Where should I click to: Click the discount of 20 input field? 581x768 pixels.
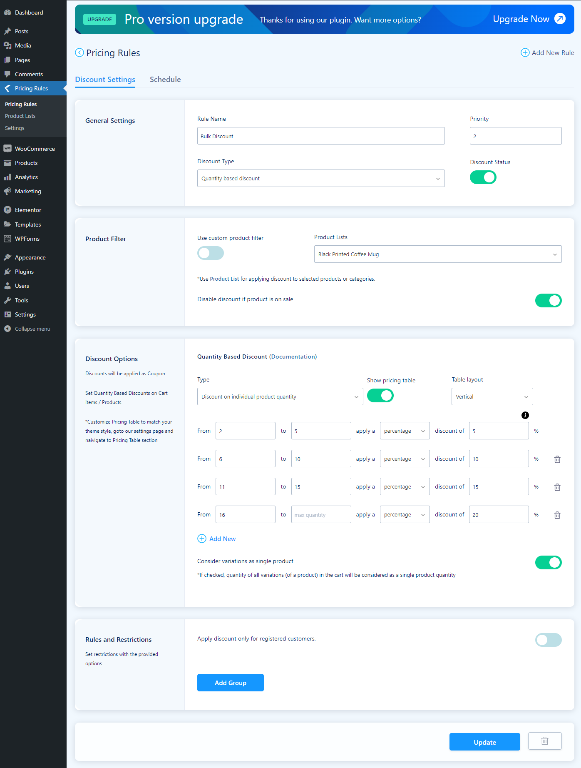coord(499,514)
